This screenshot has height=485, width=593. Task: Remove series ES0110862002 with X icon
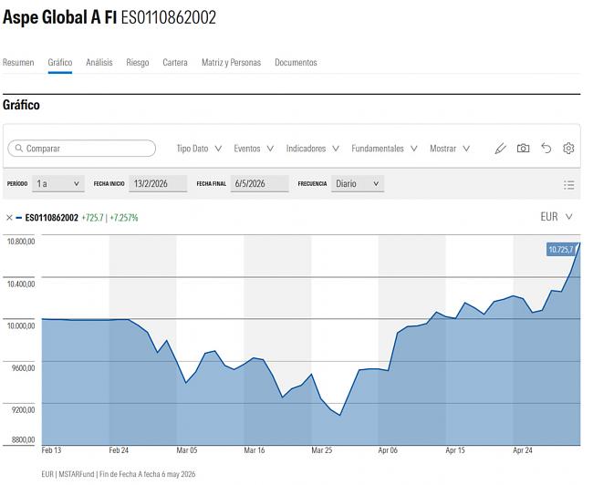point(9,218)
